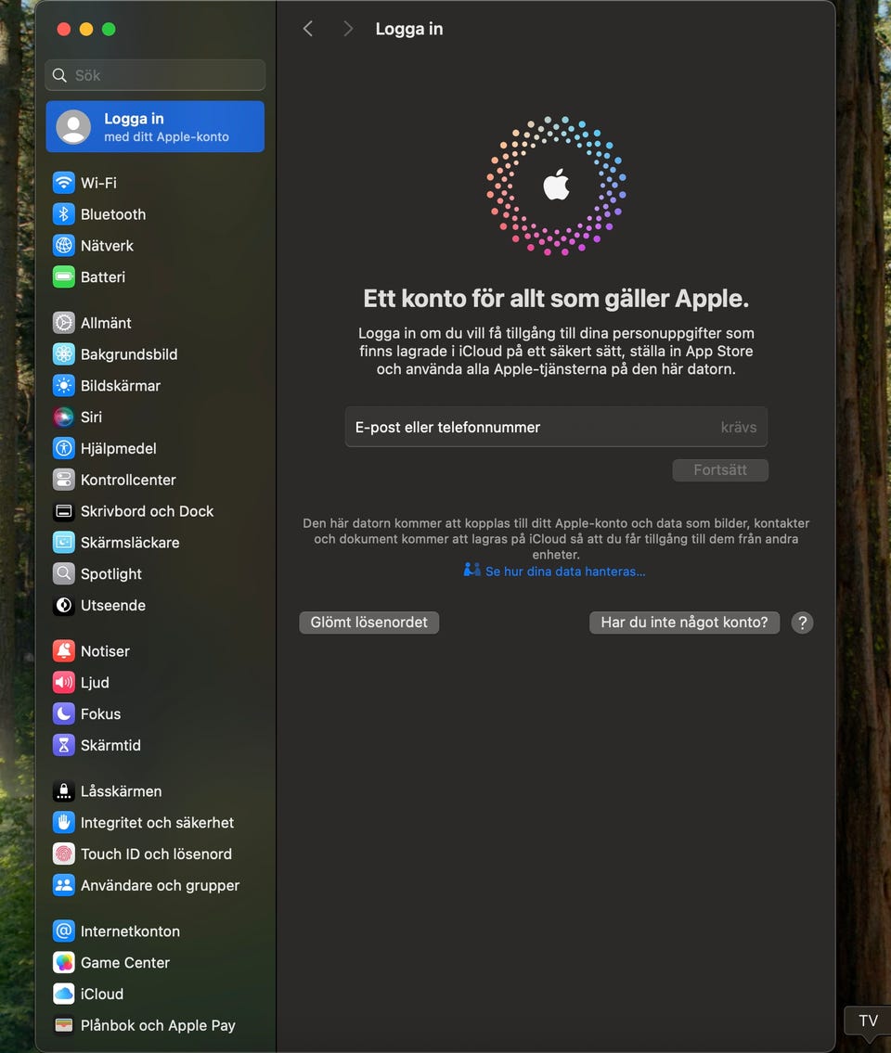Viewport: 891px width, 1053px height.
Task: Click the green zoom window button
Action: pos(109,29)
